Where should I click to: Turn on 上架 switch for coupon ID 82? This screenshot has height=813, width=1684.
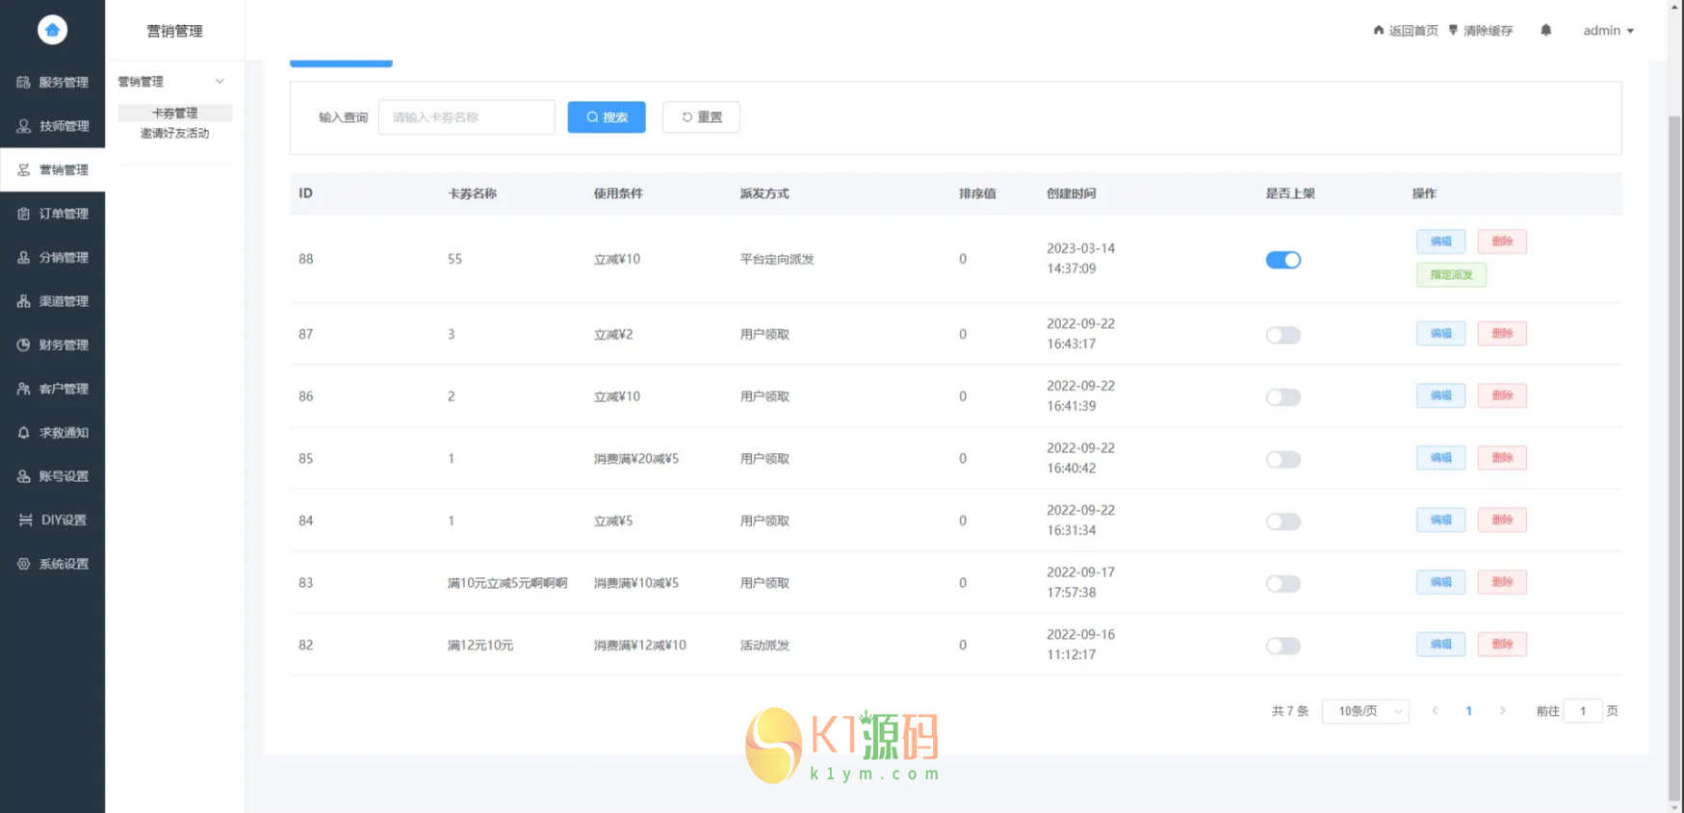[x=1282, y=646]
